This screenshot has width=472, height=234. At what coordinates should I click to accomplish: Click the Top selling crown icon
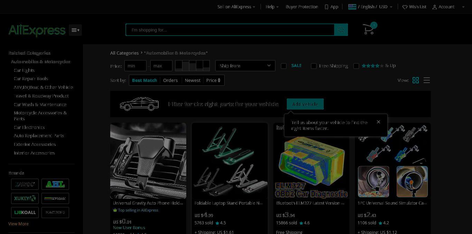click(x=115, y=210)
